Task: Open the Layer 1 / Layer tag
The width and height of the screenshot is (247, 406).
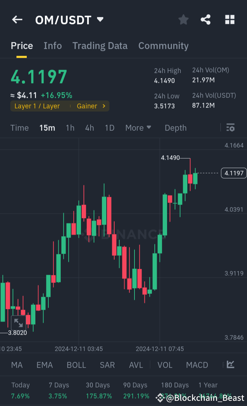Action: [37, 106]
